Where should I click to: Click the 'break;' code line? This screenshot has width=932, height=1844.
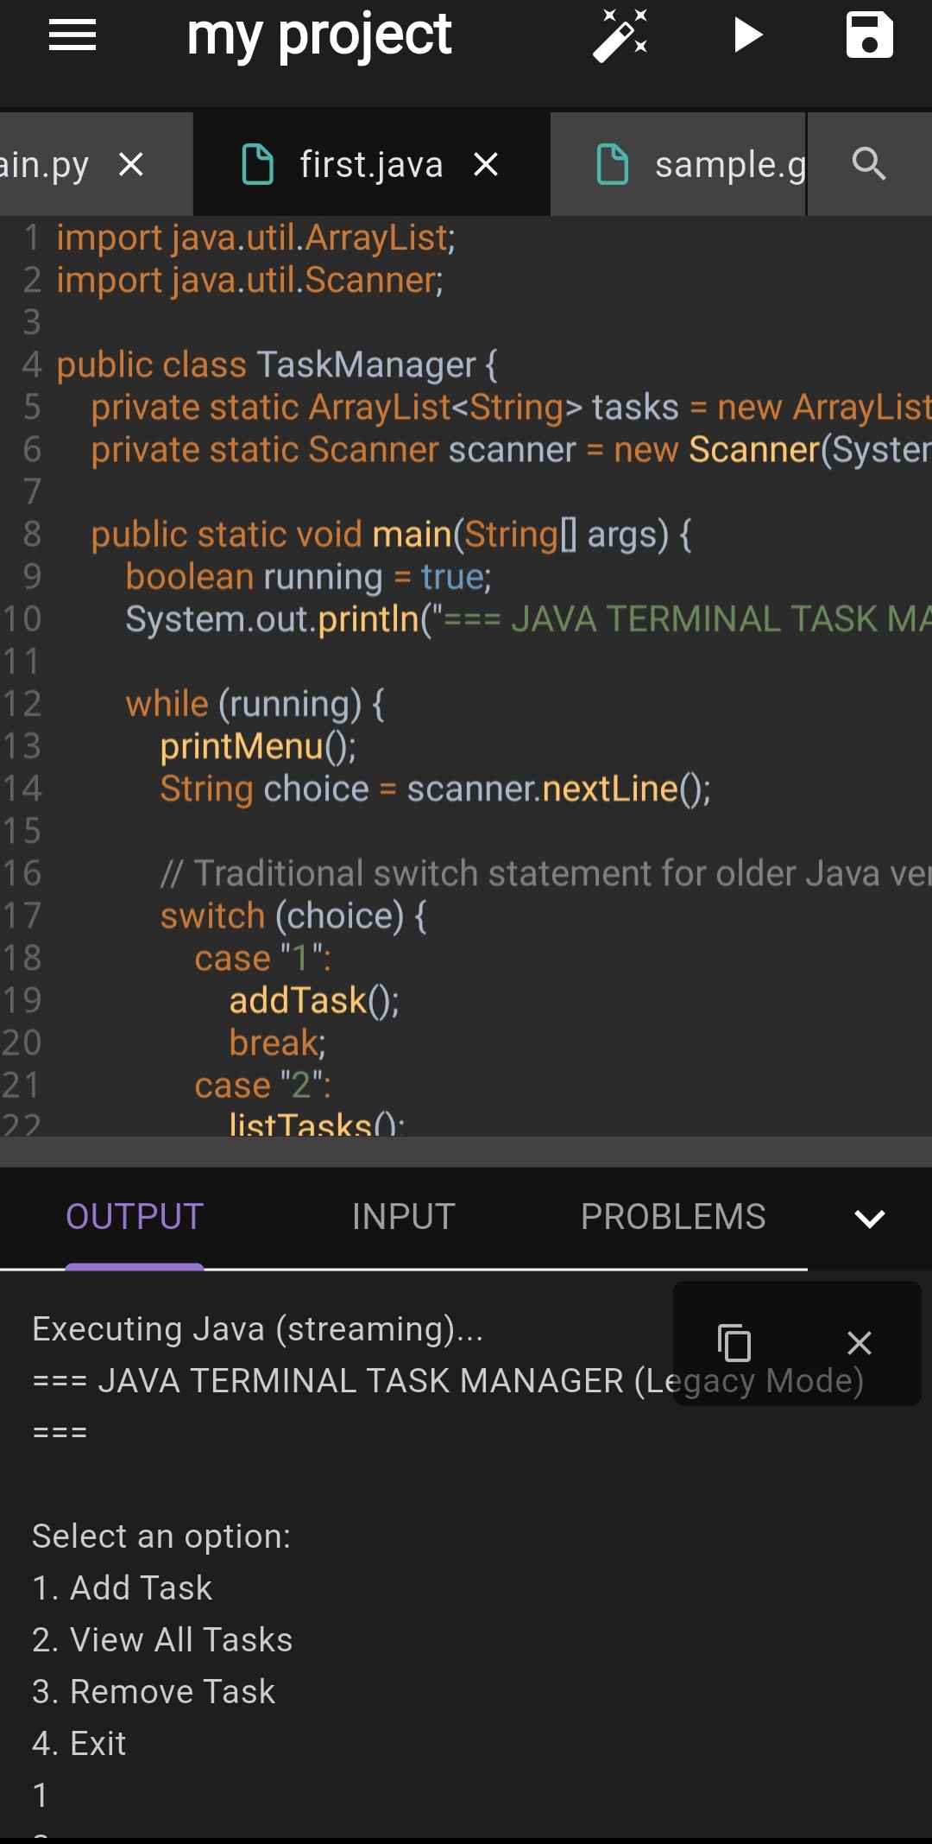(278, 1042)
